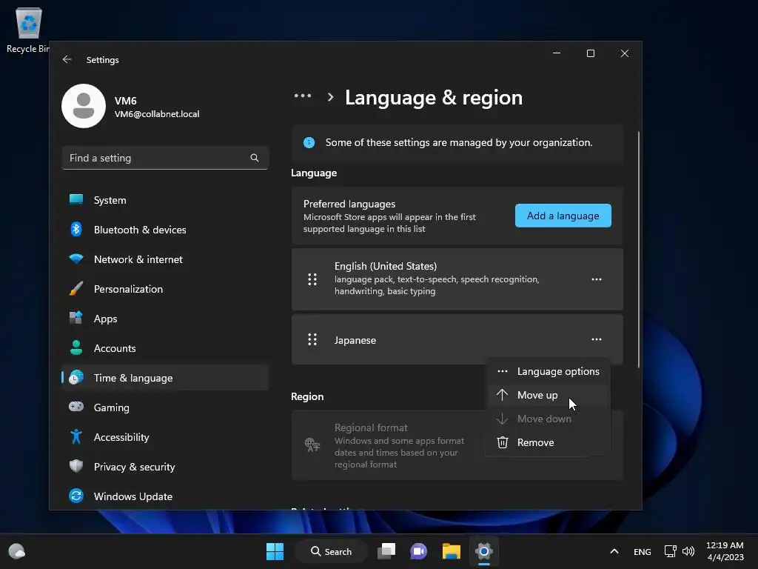Expand the breadcrumb ellipsis before Language & region
Screen dimensions: 758x569
[303, 96]
